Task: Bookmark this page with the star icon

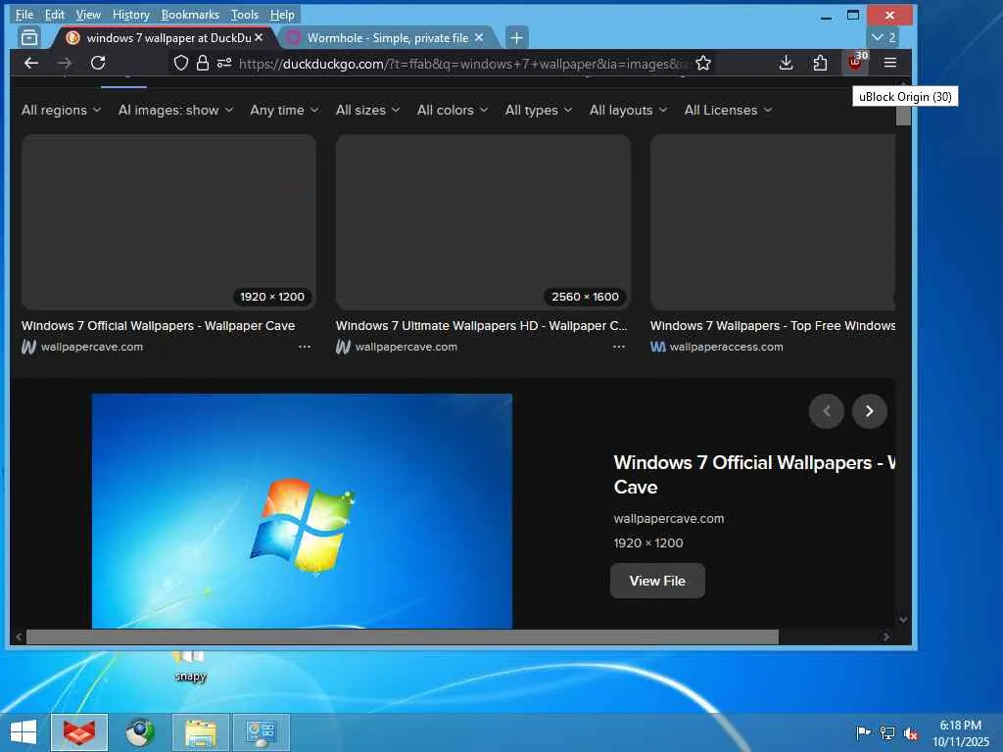Action: 703,63
